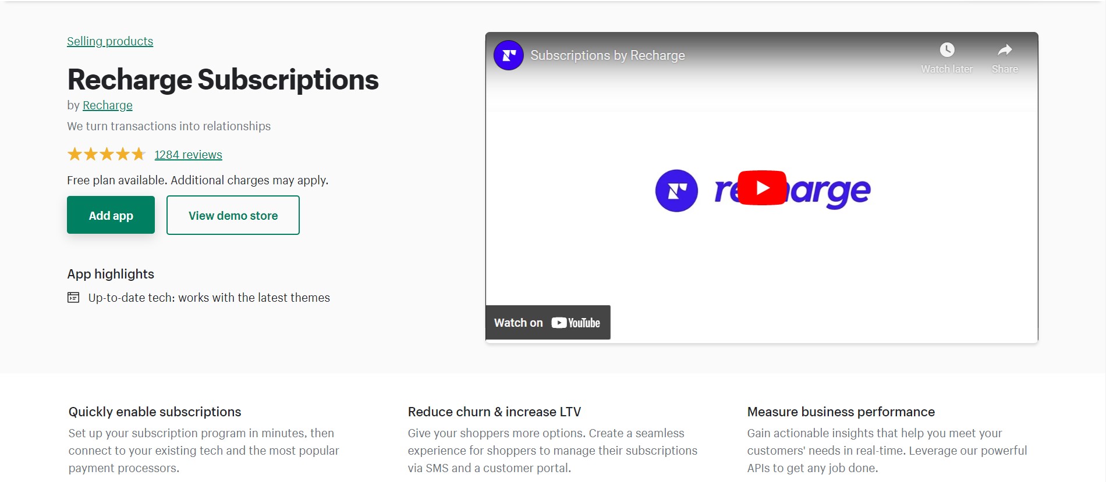Click the Share arrow icon
Viewport: 1106px width, 482px height.
click(x=1005, y=50)
